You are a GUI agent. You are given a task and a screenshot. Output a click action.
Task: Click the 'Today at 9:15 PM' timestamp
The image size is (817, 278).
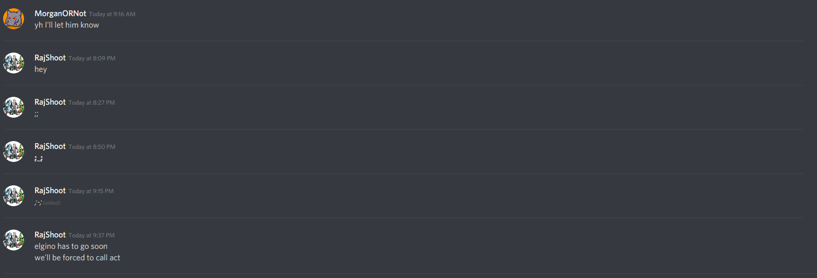(91, 191)
